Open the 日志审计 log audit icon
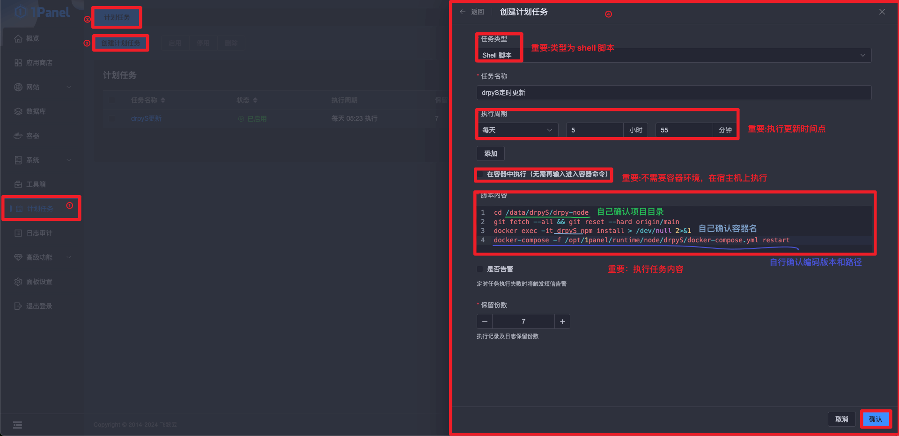 pos(18,233)
